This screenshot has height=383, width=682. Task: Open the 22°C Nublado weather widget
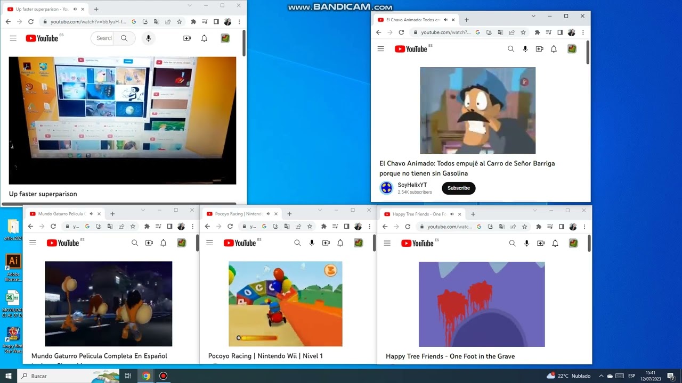569,376
